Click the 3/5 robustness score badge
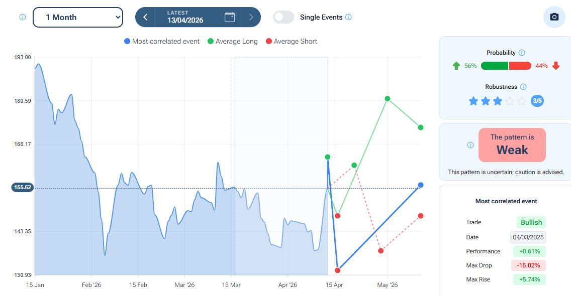The height and width of the screenshot is (297, 571). pos(537,101)
